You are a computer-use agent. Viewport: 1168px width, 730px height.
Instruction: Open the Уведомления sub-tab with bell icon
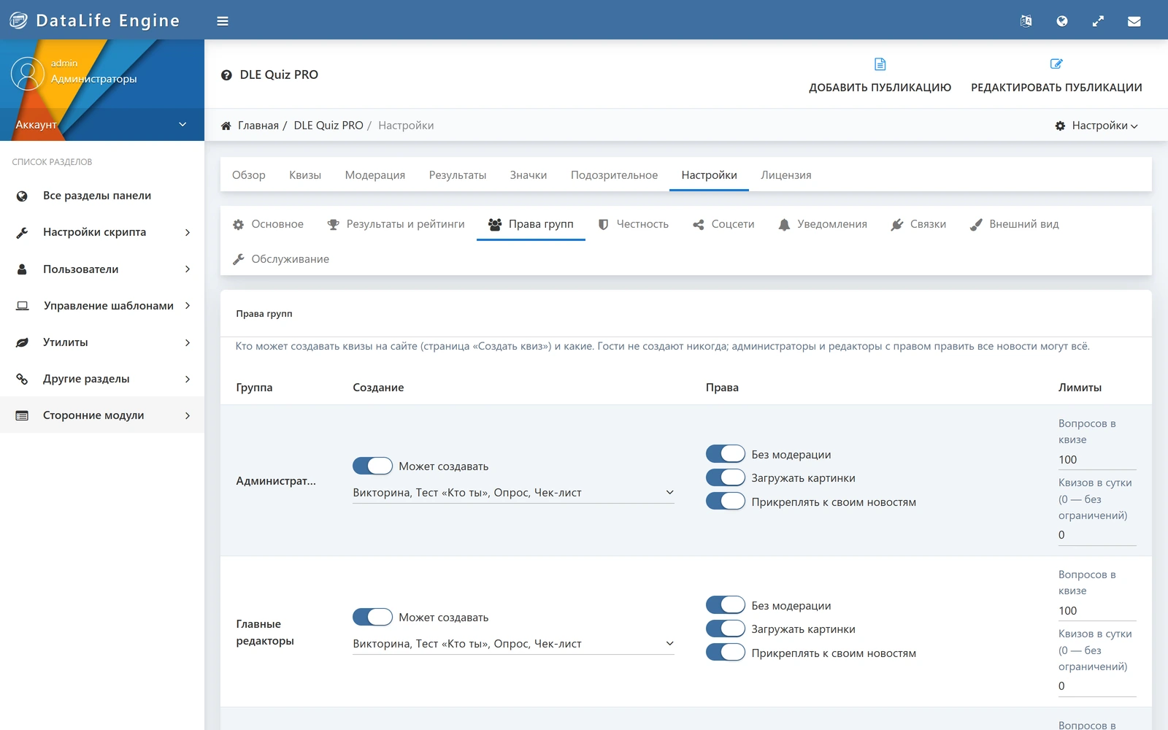[823, 224]
